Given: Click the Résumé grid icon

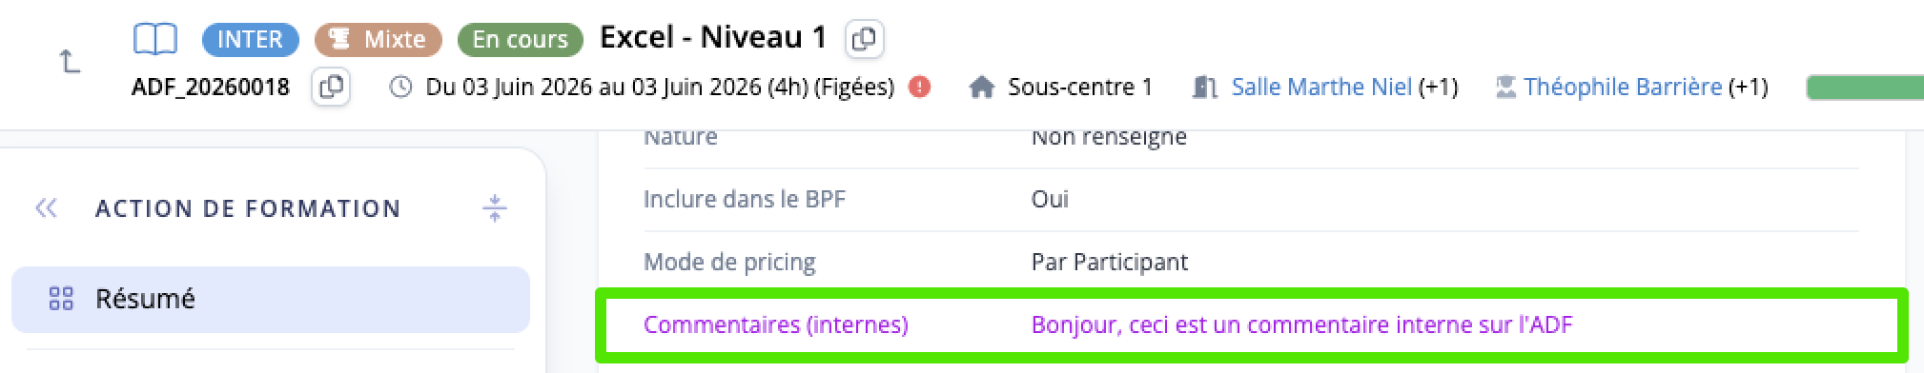Looking at the screenshot, I should 61,300.
